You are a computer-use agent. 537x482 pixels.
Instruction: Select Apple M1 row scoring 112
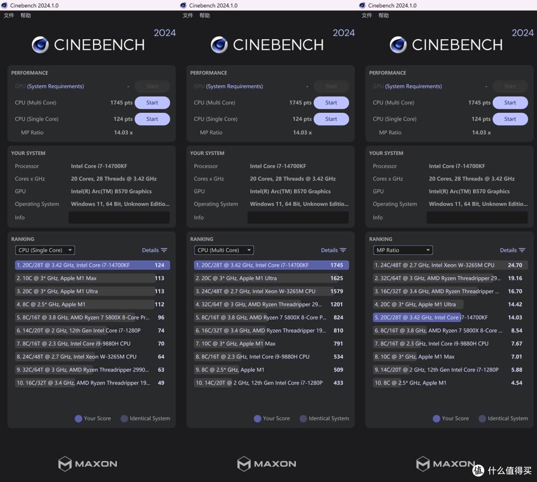click(92, 304)
